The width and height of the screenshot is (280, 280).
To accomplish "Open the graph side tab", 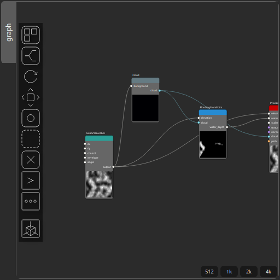I will tap(9, 32).
